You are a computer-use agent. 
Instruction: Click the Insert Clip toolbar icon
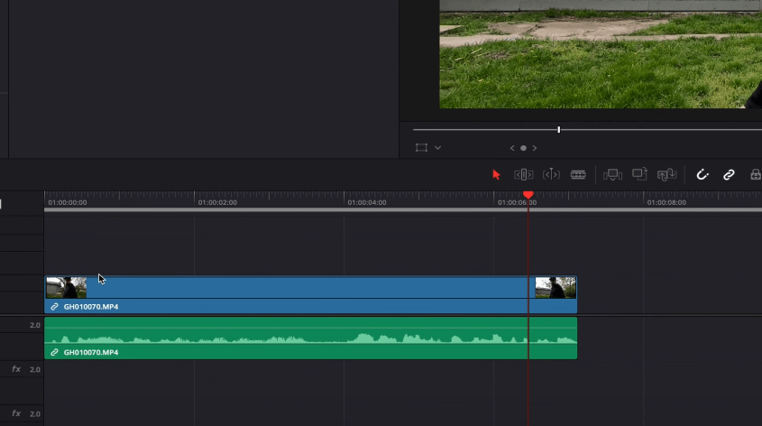[612, 174]
